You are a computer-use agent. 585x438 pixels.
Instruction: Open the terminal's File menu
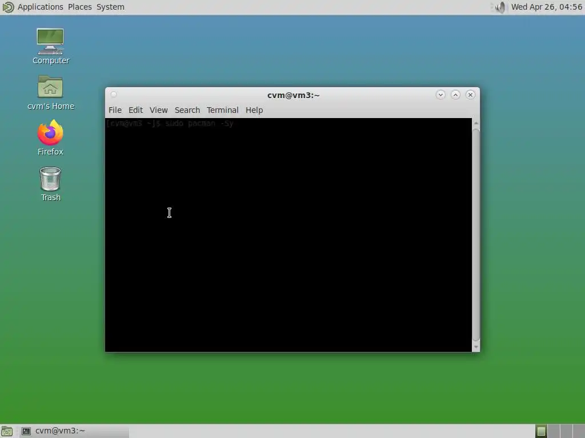(x=115, y=110)
